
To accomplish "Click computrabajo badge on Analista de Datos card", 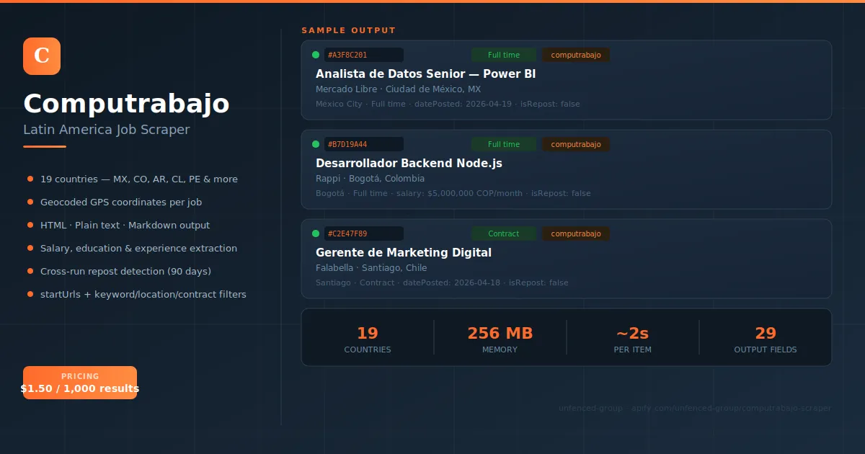I will coord(576,55).
